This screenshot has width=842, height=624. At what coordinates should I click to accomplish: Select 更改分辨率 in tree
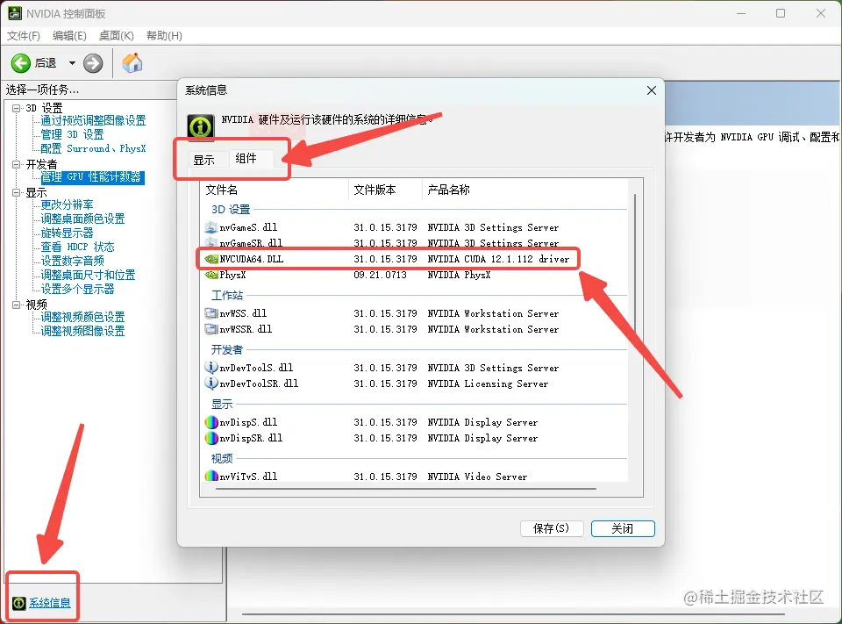[68, 204]
